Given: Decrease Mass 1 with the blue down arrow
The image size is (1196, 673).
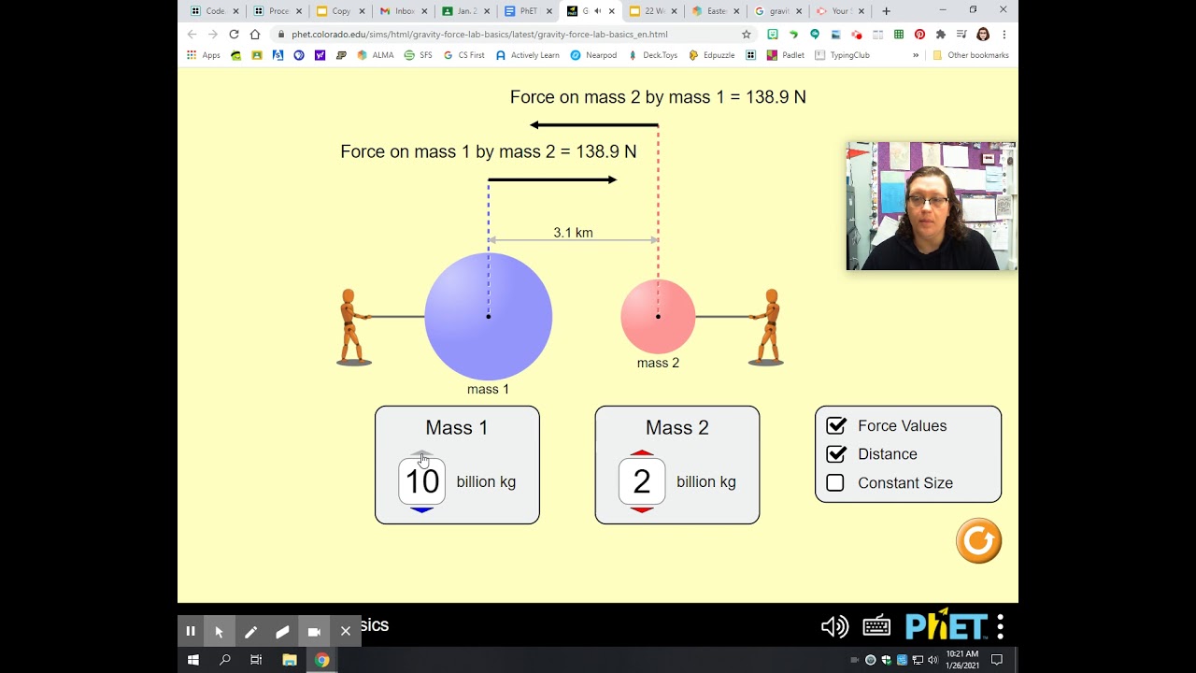Looking at the screenshot, I should [x=422, y=509].
